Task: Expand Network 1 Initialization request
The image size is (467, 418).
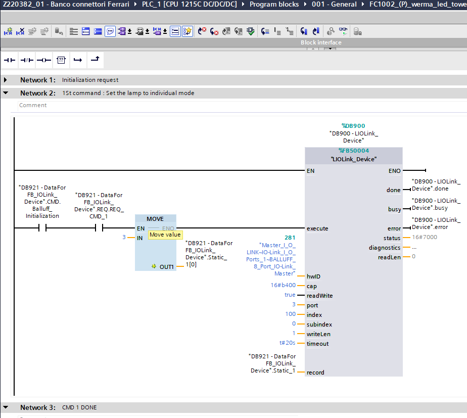Action: coord(6,80)
